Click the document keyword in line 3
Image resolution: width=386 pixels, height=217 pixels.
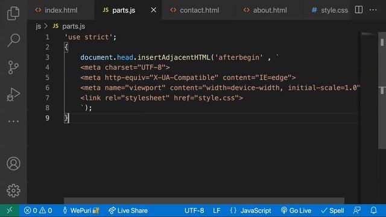tap(96, 58)
